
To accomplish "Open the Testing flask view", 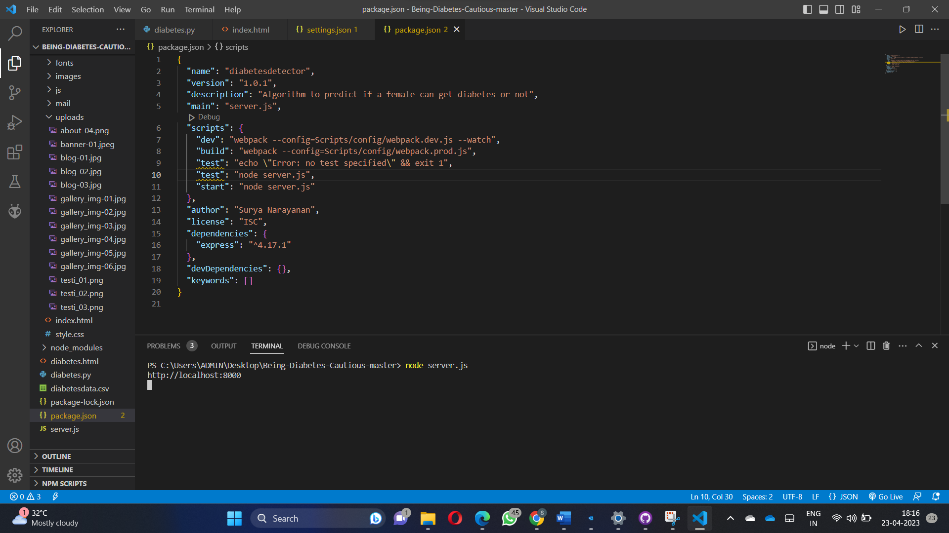I will [15, 182].
